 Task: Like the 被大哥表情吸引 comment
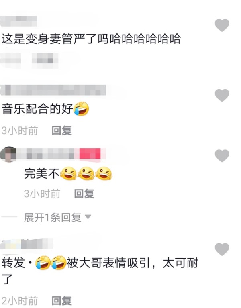[222, 249]
